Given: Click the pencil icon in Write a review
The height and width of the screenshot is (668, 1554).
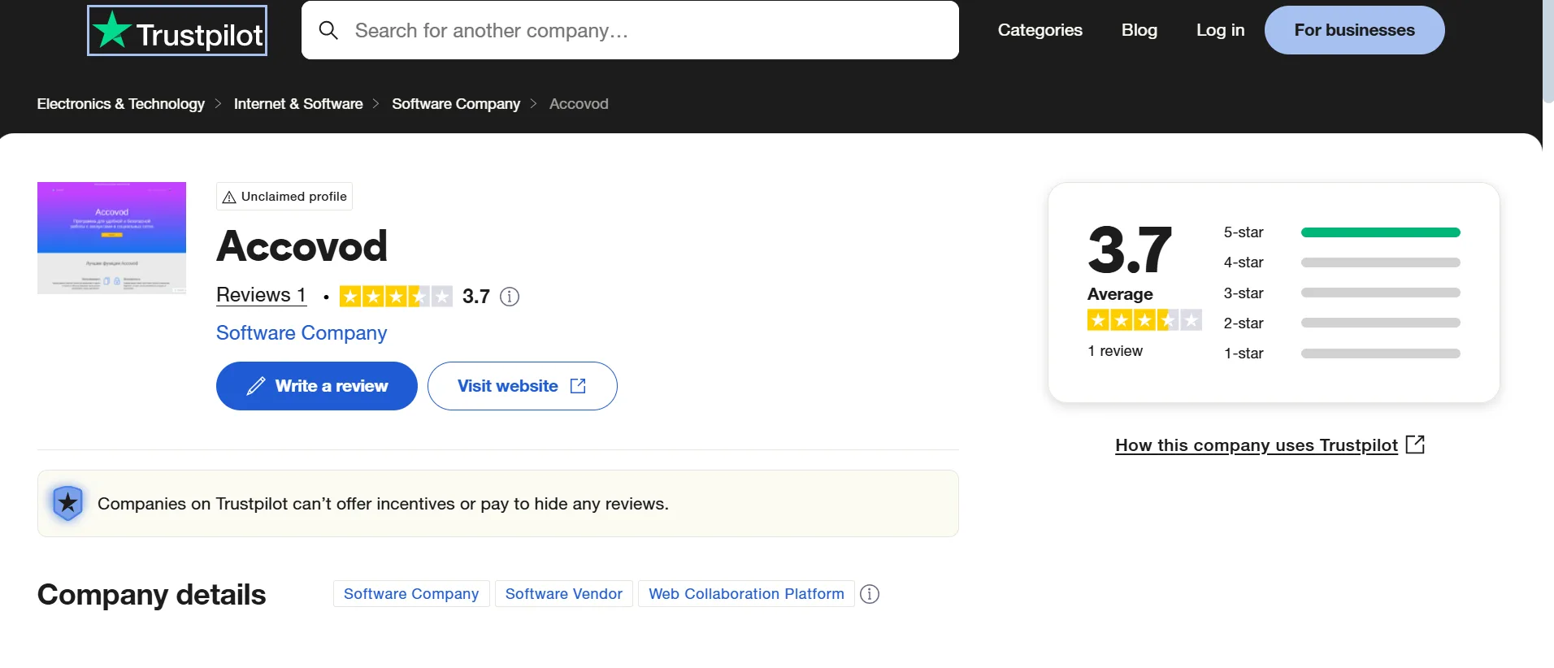Looking at the screenshot, I should coord(256,386).
